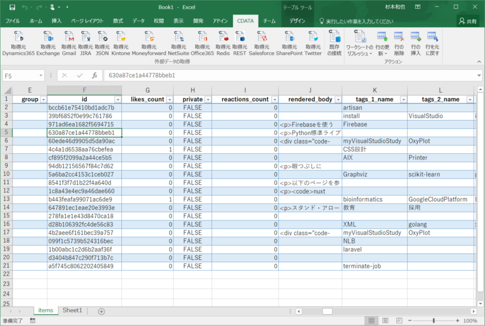Open the worksheet refresh (ワークシートのリフレッシュ) menu
Image resolution: width=485 pixels, height=326 pixels.
pos(359,43)
